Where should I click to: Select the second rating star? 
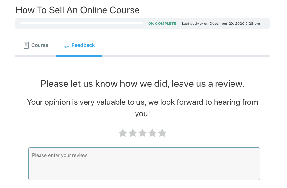pos(133,133)
